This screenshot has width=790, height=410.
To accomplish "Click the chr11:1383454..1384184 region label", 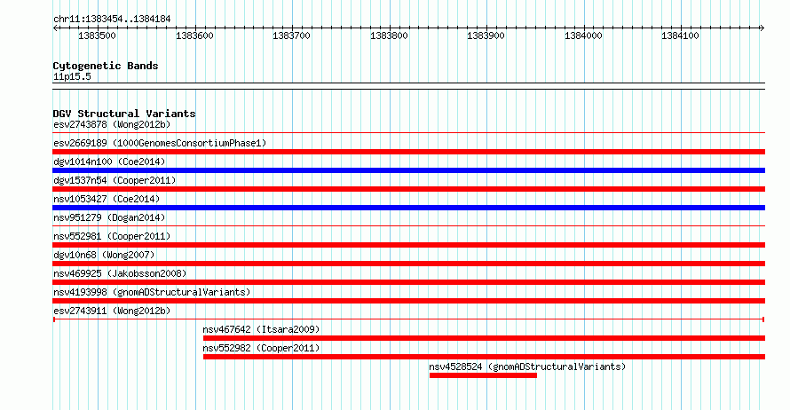I will [112, 20].
